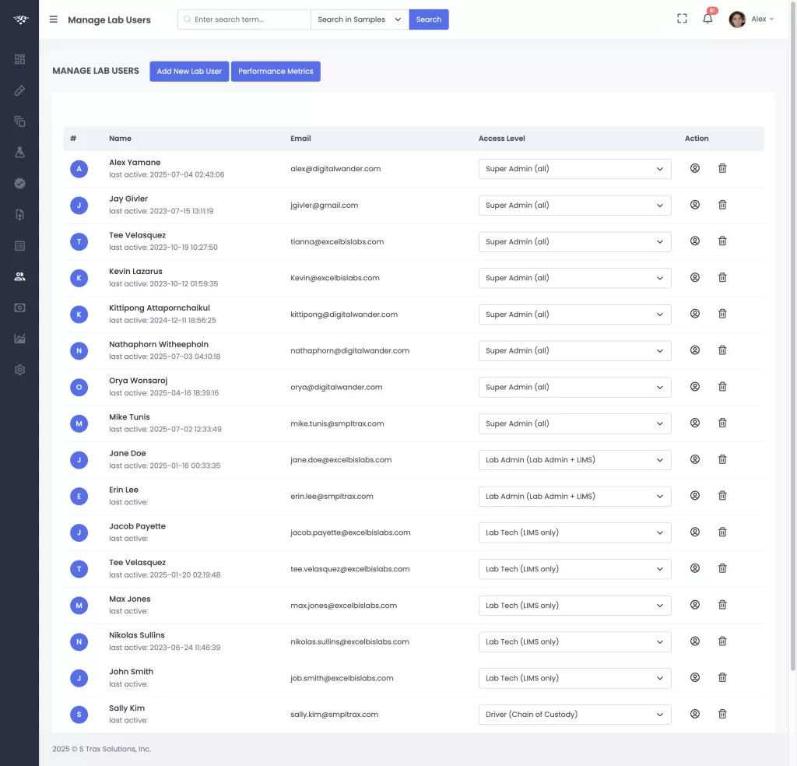Click email alex@digitalwander.com
Screen dimensions: 797x766
click(335, 169)
